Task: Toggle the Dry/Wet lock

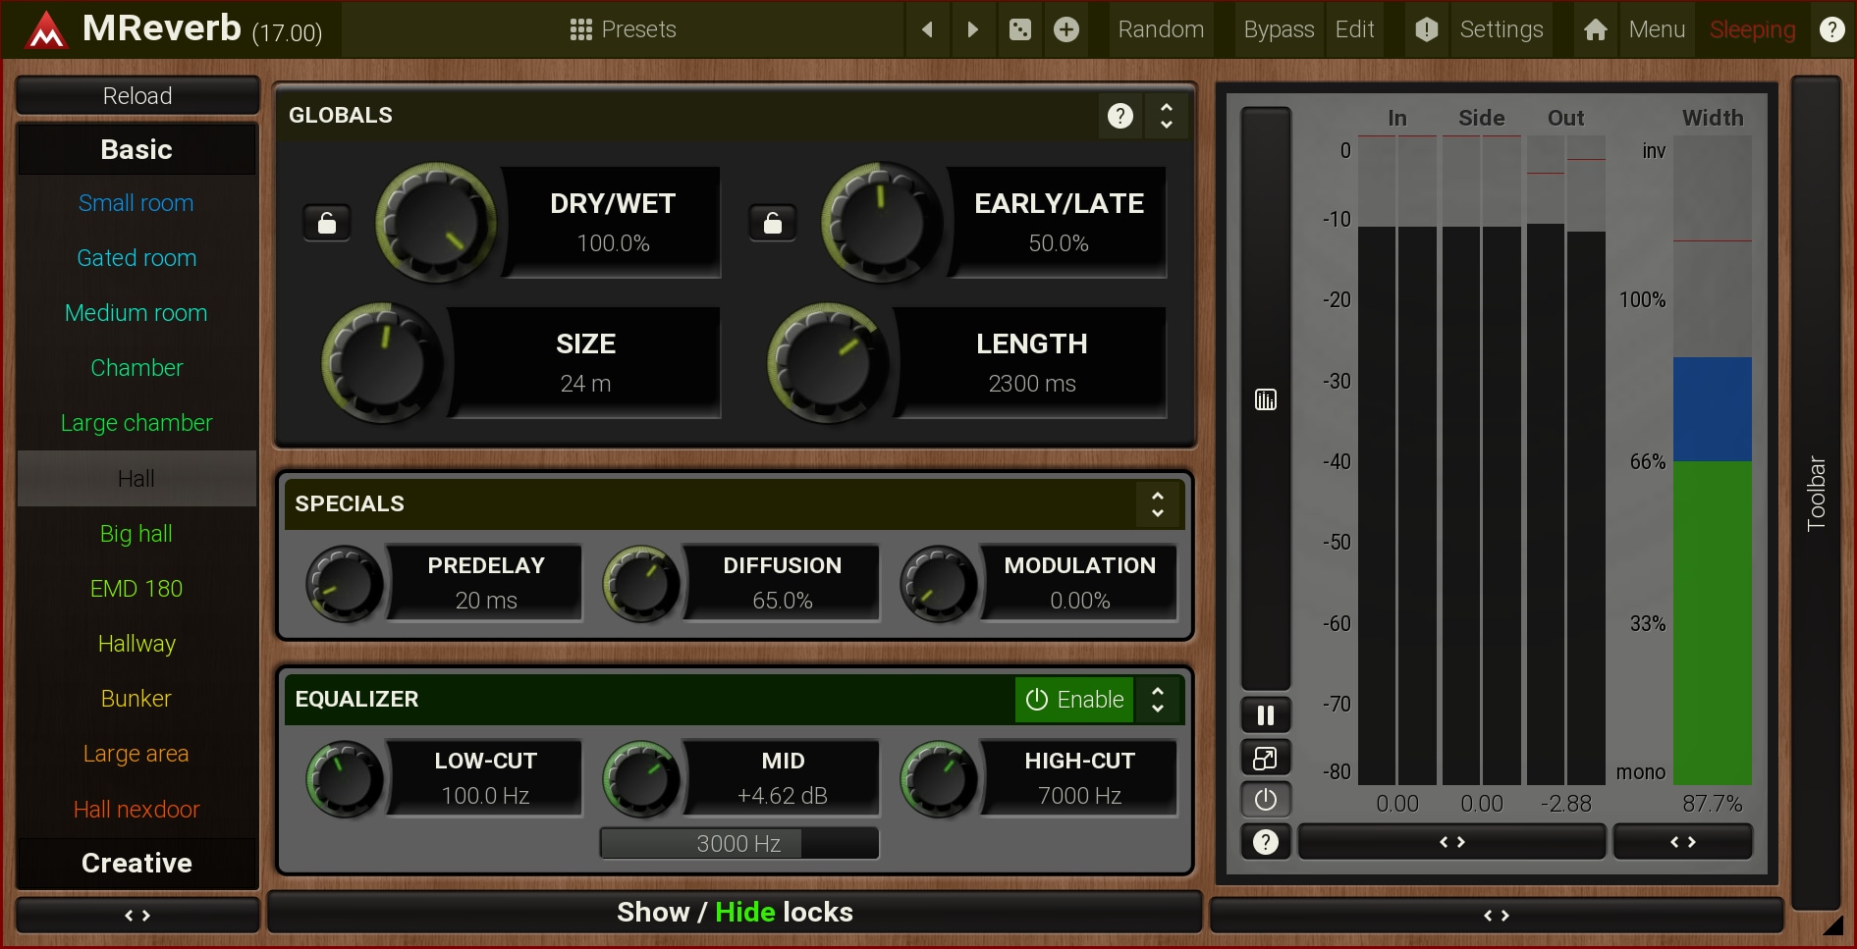Action: (327, 223)
